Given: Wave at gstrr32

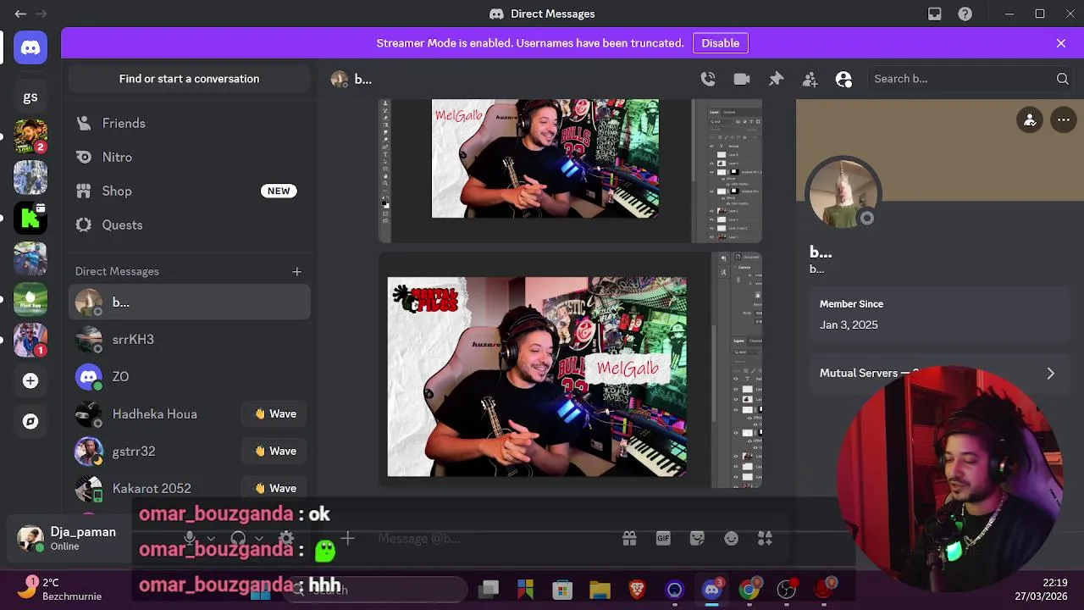Looking at the screenshot, I should coord(275,451).
